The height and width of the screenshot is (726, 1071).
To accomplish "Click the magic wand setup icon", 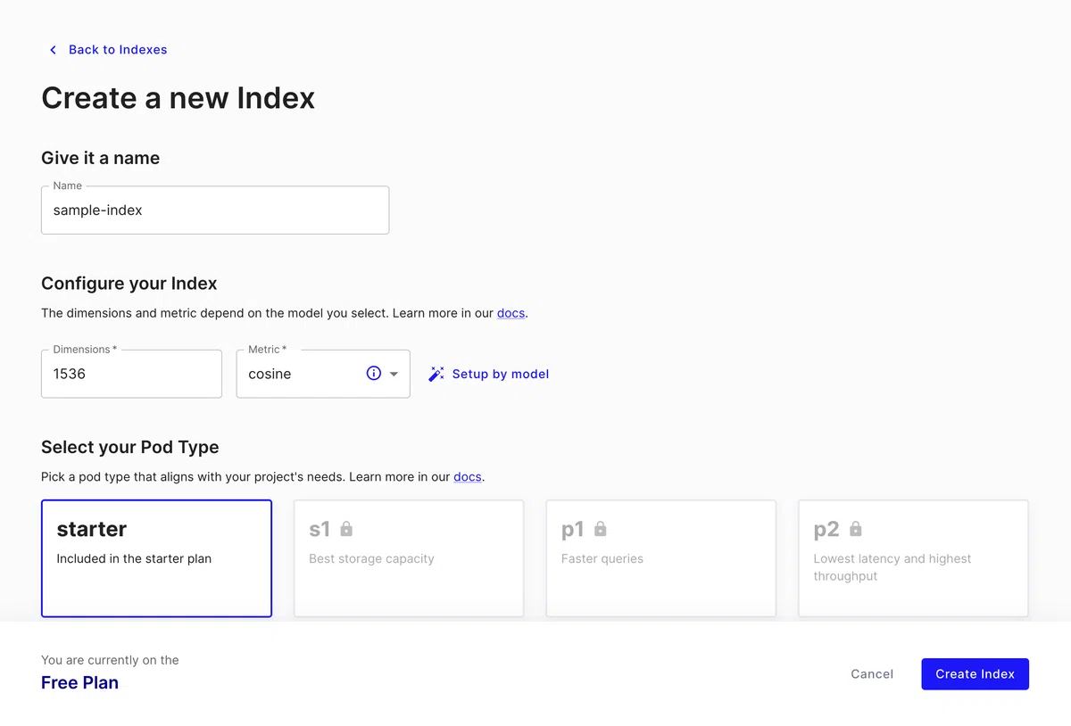I will pos(436,374).
